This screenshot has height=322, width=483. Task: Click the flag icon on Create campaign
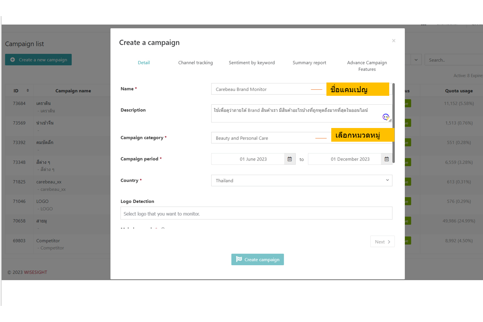tap(239, 260)
